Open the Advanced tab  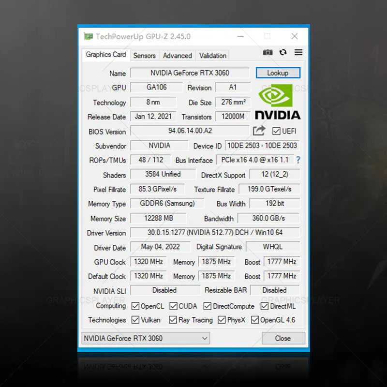(x=177, y=56)
